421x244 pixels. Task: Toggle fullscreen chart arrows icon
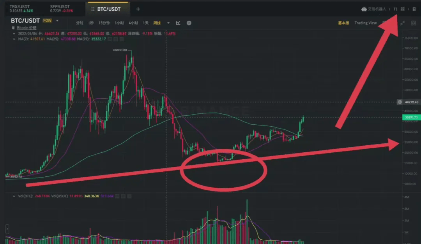402,23
